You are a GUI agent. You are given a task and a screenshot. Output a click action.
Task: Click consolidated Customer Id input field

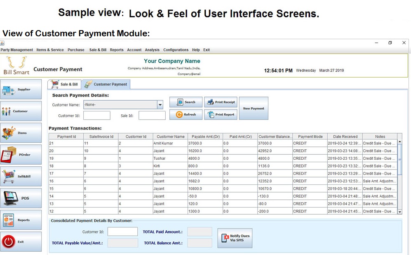123,231
